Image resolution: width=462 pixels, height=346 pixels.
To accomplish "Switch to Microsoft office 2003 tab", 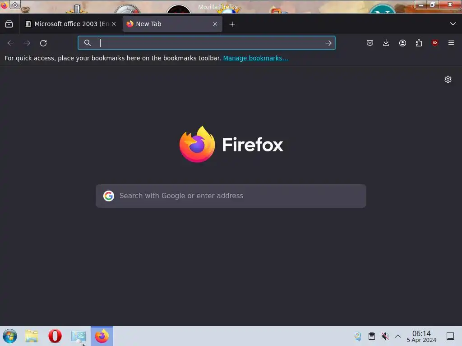I will click(71, 24).
